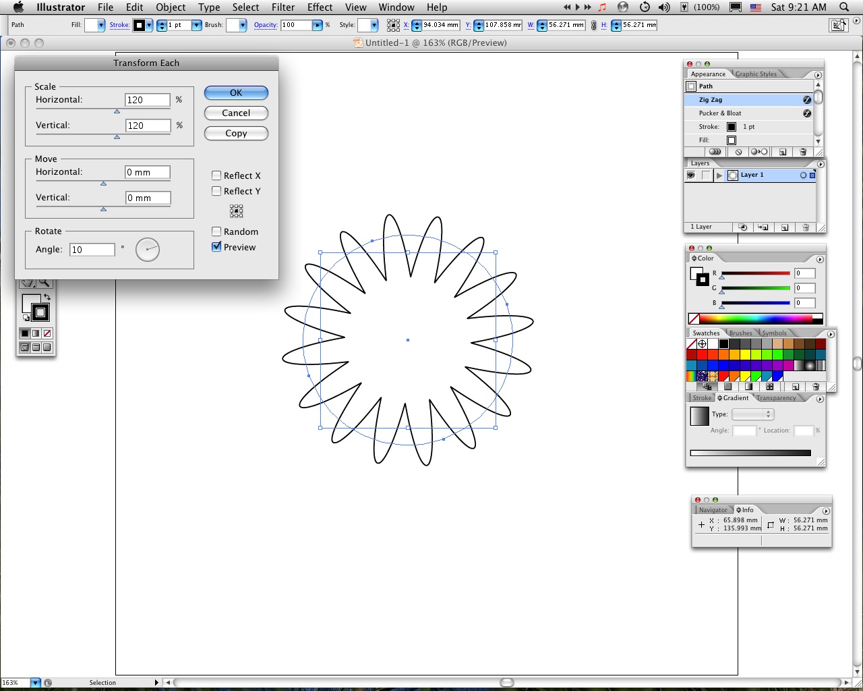Hide Layer 1 using the eye icon
The height and width of the screenshot is (691, 863).
click(691, 175)
